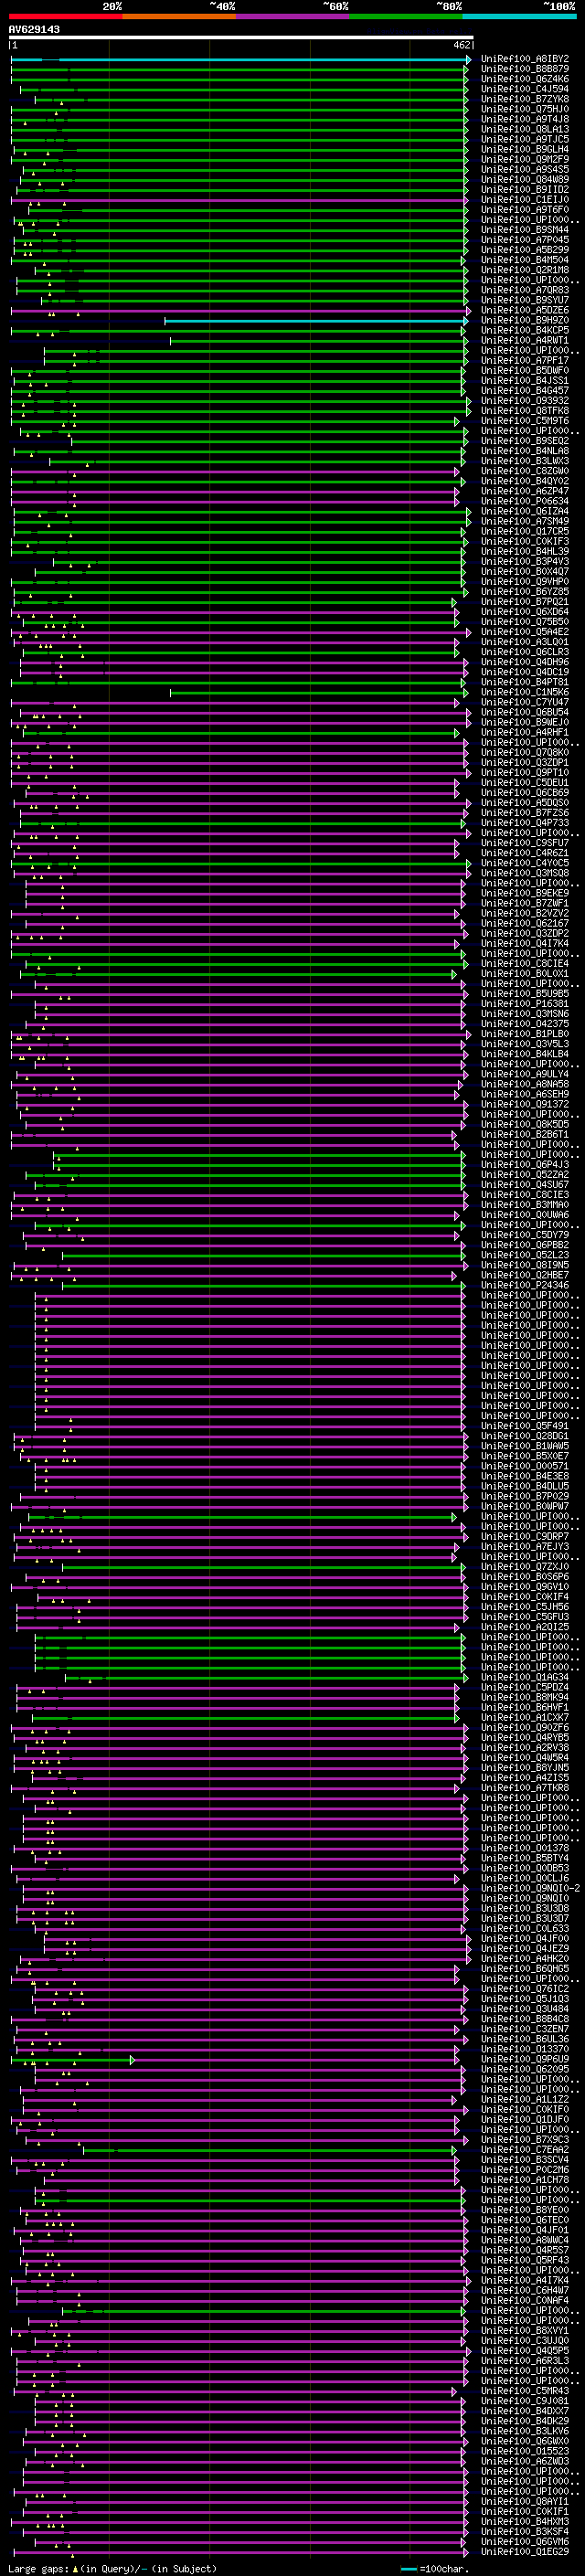The width and height of the screenshot is (585, 2576).
Task: Select UniRef100_O00571 hit
Action: [525, 1466]
